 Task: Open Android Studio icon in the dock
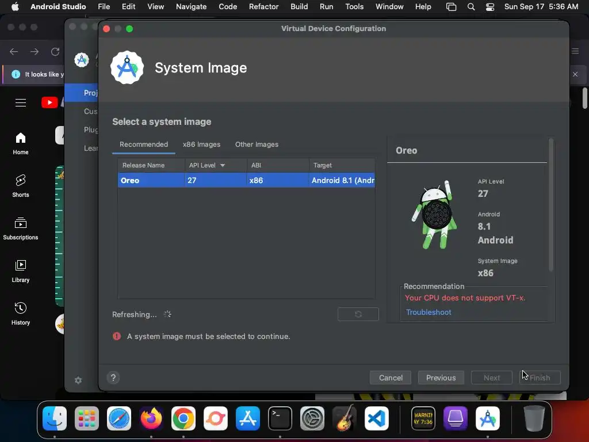coord(488,418)
